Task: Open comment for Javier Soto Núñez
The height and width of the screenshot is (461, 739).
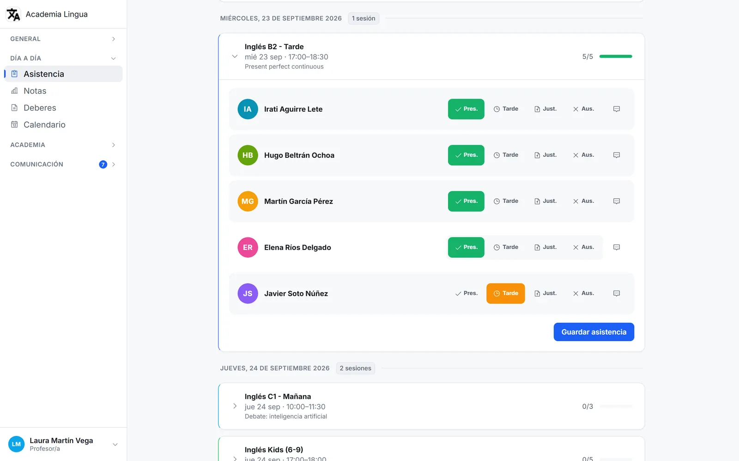Action: click(x=616, y=294)
